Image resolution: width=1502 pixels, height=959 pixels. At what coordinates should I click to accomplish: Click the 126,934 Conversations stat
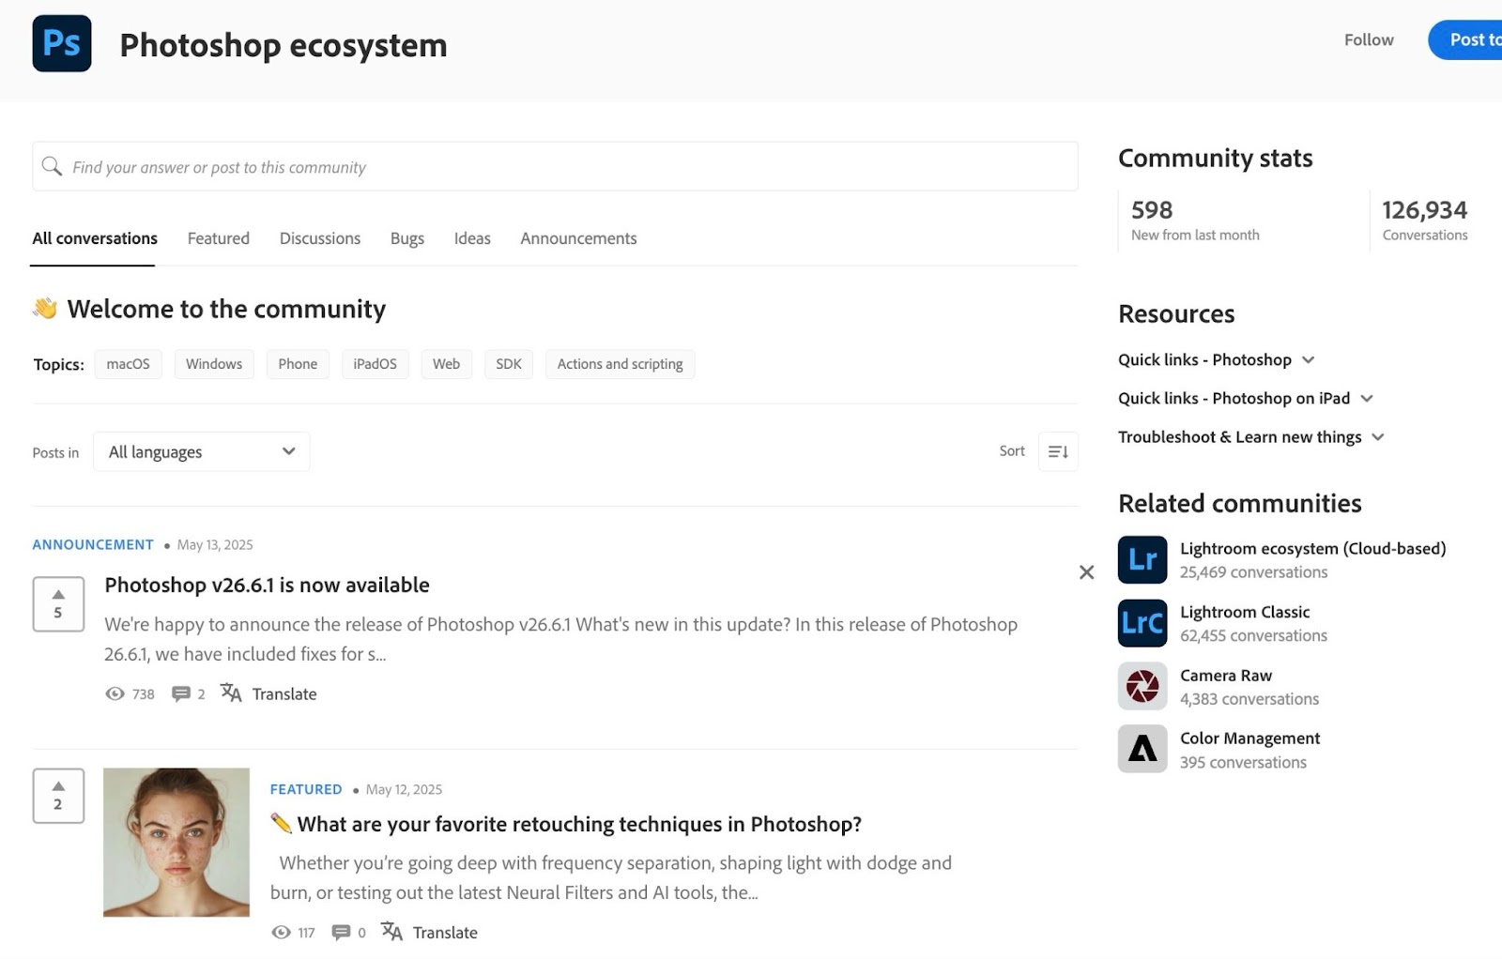pyautogui.click(x=1424, y=221)
